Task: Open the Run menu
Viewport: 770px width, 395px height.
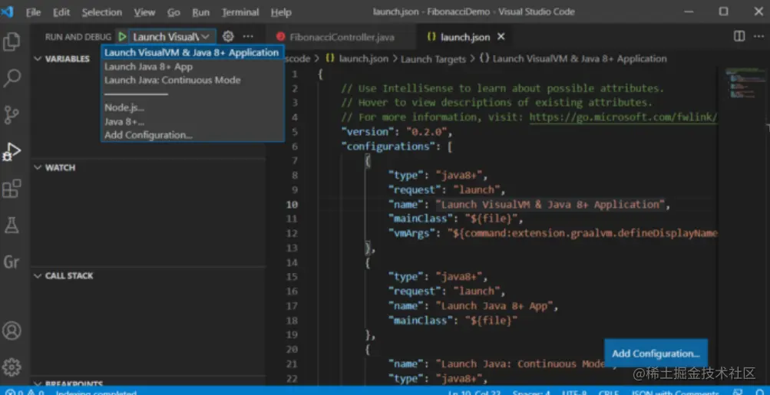Action: point(201,12)
